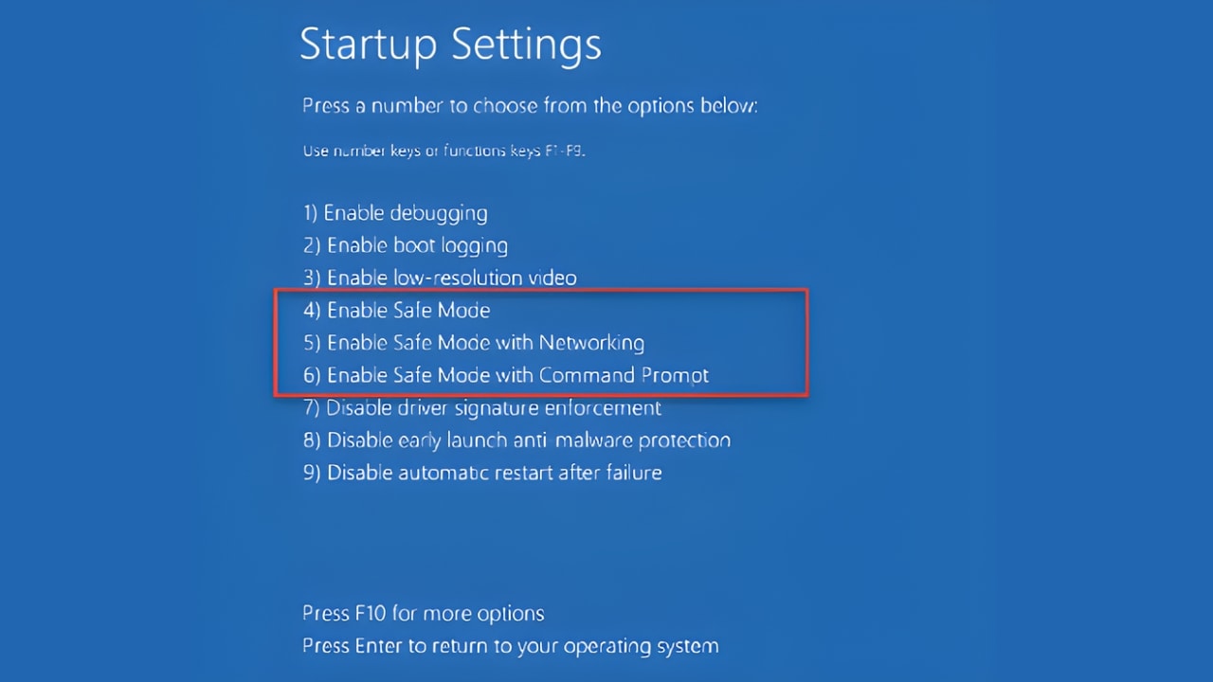Disable early launch anti-malware protection

516,440
